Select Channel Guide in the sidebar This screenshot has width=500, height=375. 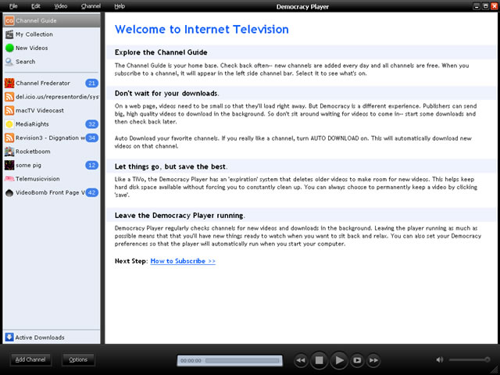[x=52, y=21]
